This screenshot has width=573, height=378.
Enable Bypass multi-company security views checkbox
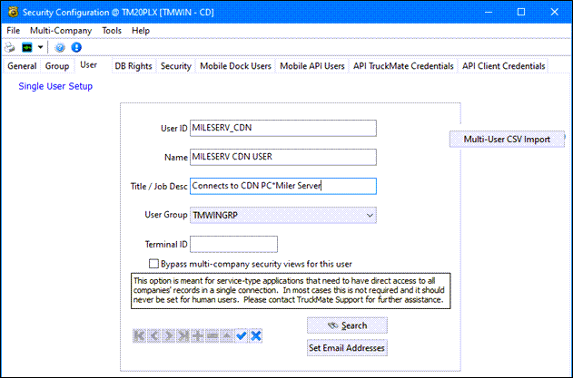tap(153, 264)
